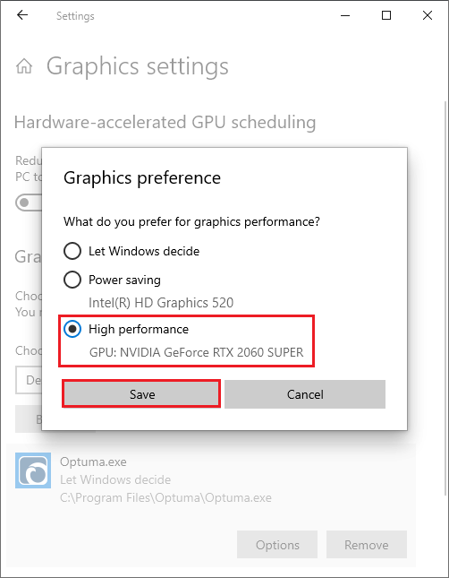
Task: Open Options for Optuma.exe
Action: [x=277, y=545]
